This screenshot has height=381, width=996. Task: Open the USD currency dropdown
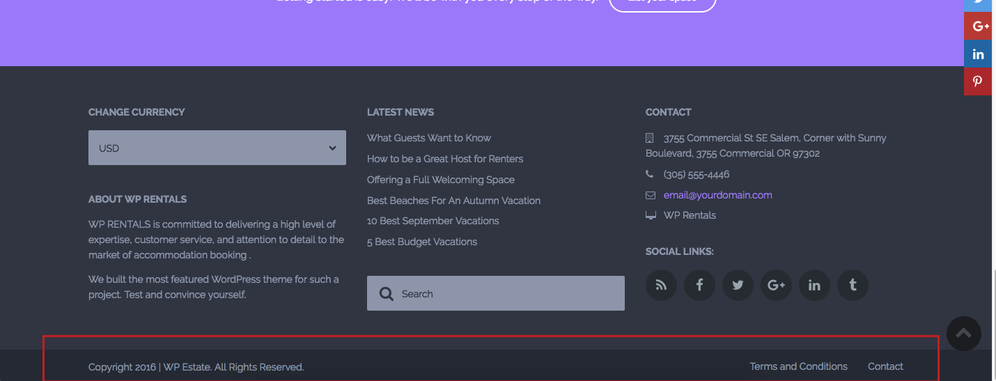217,148
